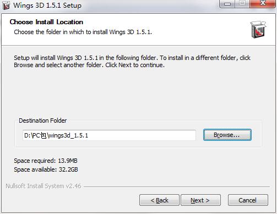Image resolution: width=277 pixels, height=214 pixels.
Task: Click the 'Space required: 13.9MB' text
Action: (46, 161)
